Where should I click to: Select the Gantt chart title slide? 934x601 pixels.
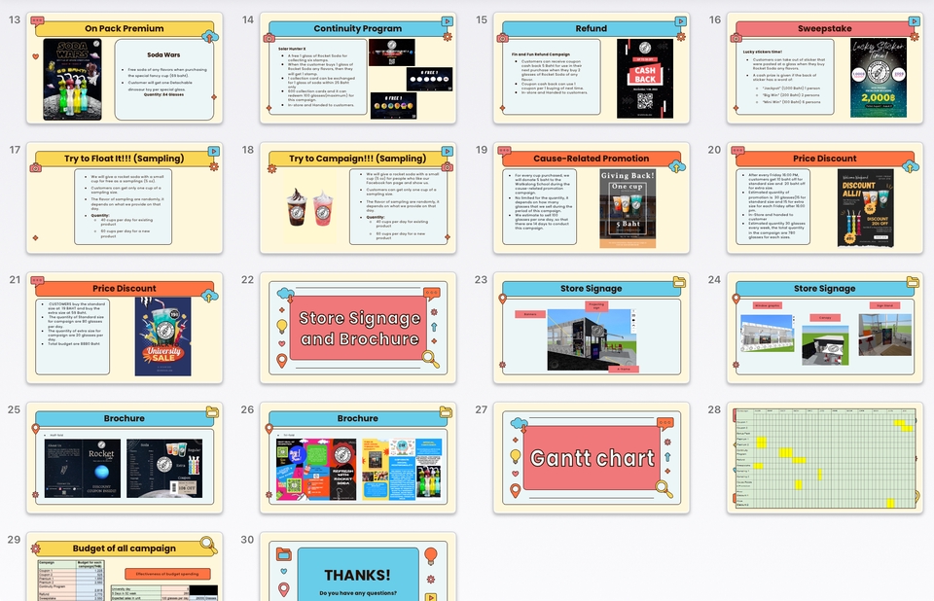click(x=592, y=457)
